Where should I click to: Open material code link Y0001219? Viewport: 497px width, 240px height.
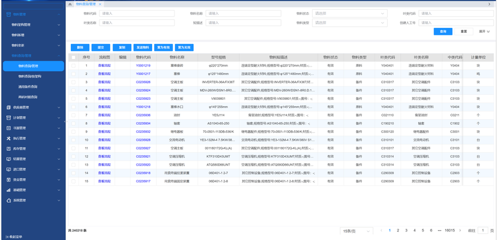[144, 66]
